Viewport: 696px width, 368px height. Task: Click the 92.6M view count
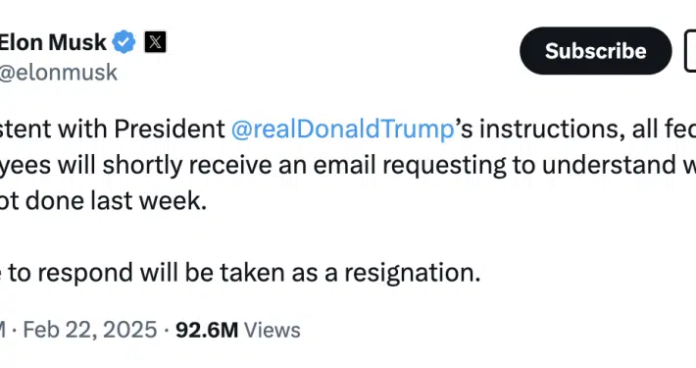(207, 331)
